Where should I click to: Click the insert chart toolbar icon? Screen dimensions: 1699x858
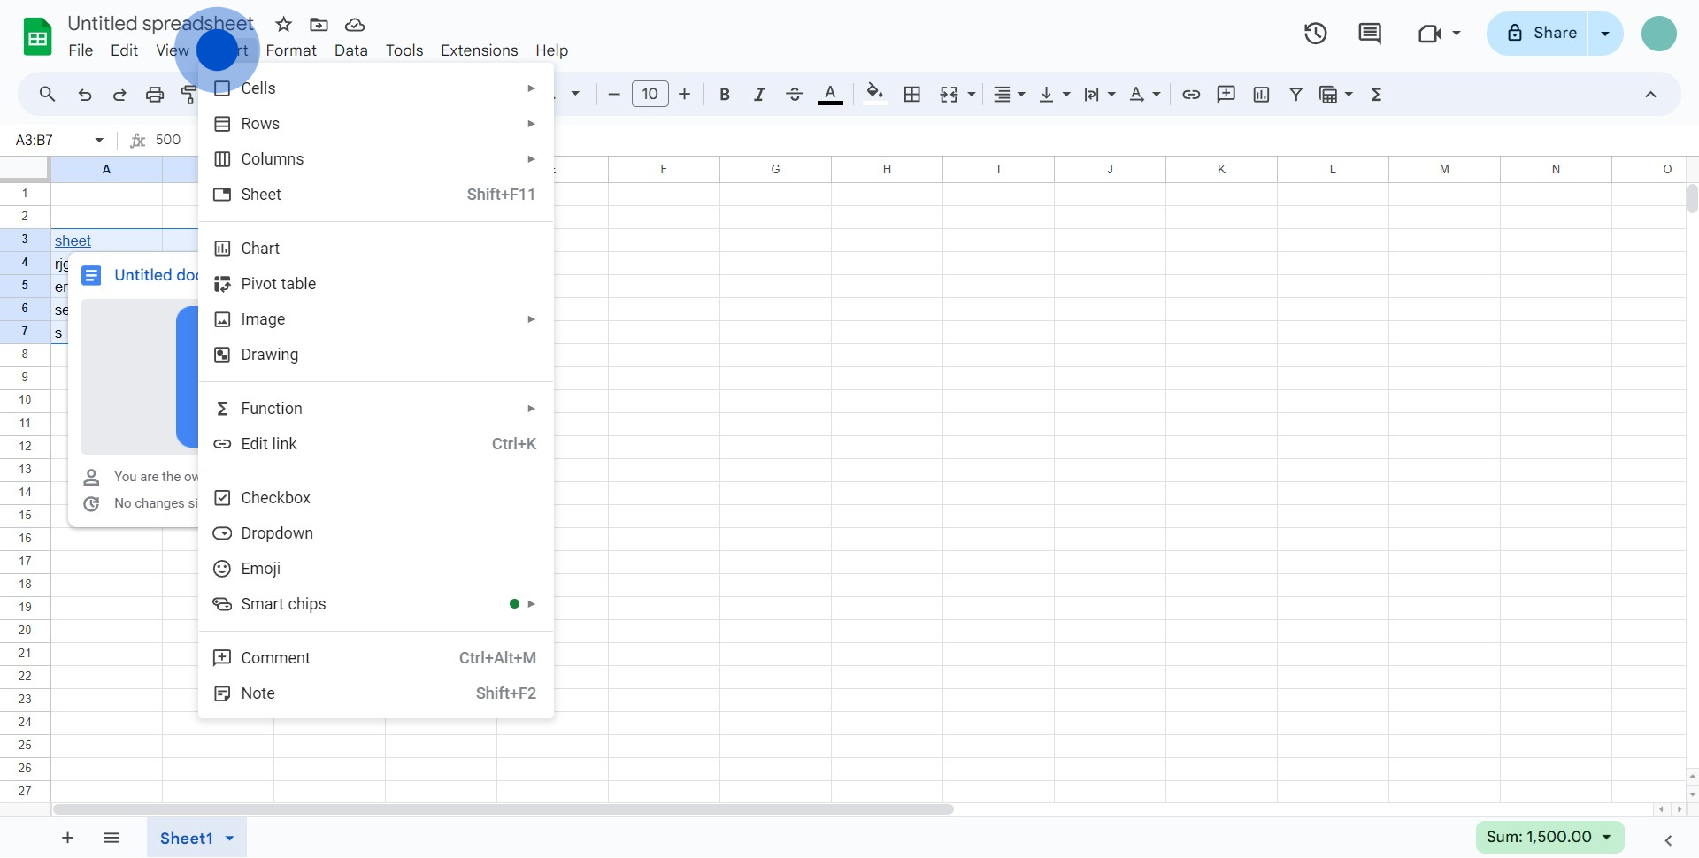[1261, 95]
